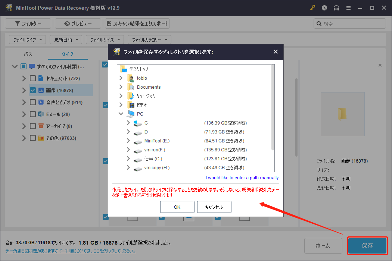Collapse the すべてのファイル種類 tree node

(x=15, y=66)
